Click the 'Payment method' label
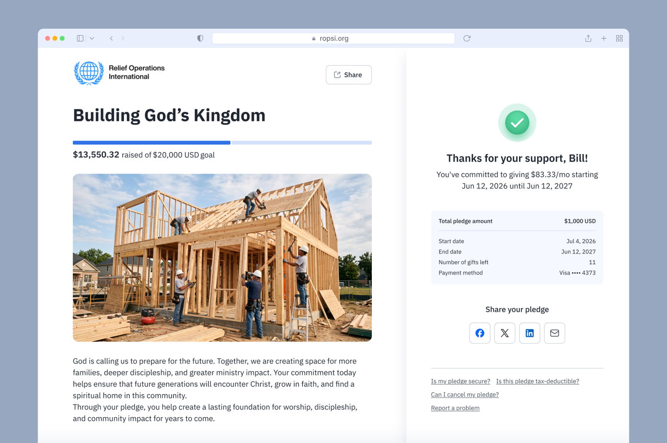Viewport: 667px width, 443px height. point(460,273)
